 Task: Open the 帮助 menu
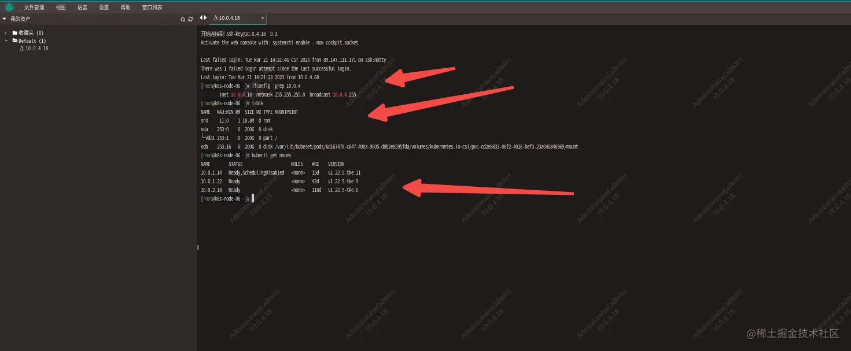126,8
